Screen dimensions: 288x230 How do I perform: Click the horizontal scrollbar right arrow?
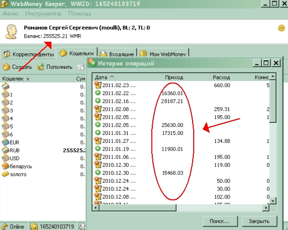coord(266,208)
